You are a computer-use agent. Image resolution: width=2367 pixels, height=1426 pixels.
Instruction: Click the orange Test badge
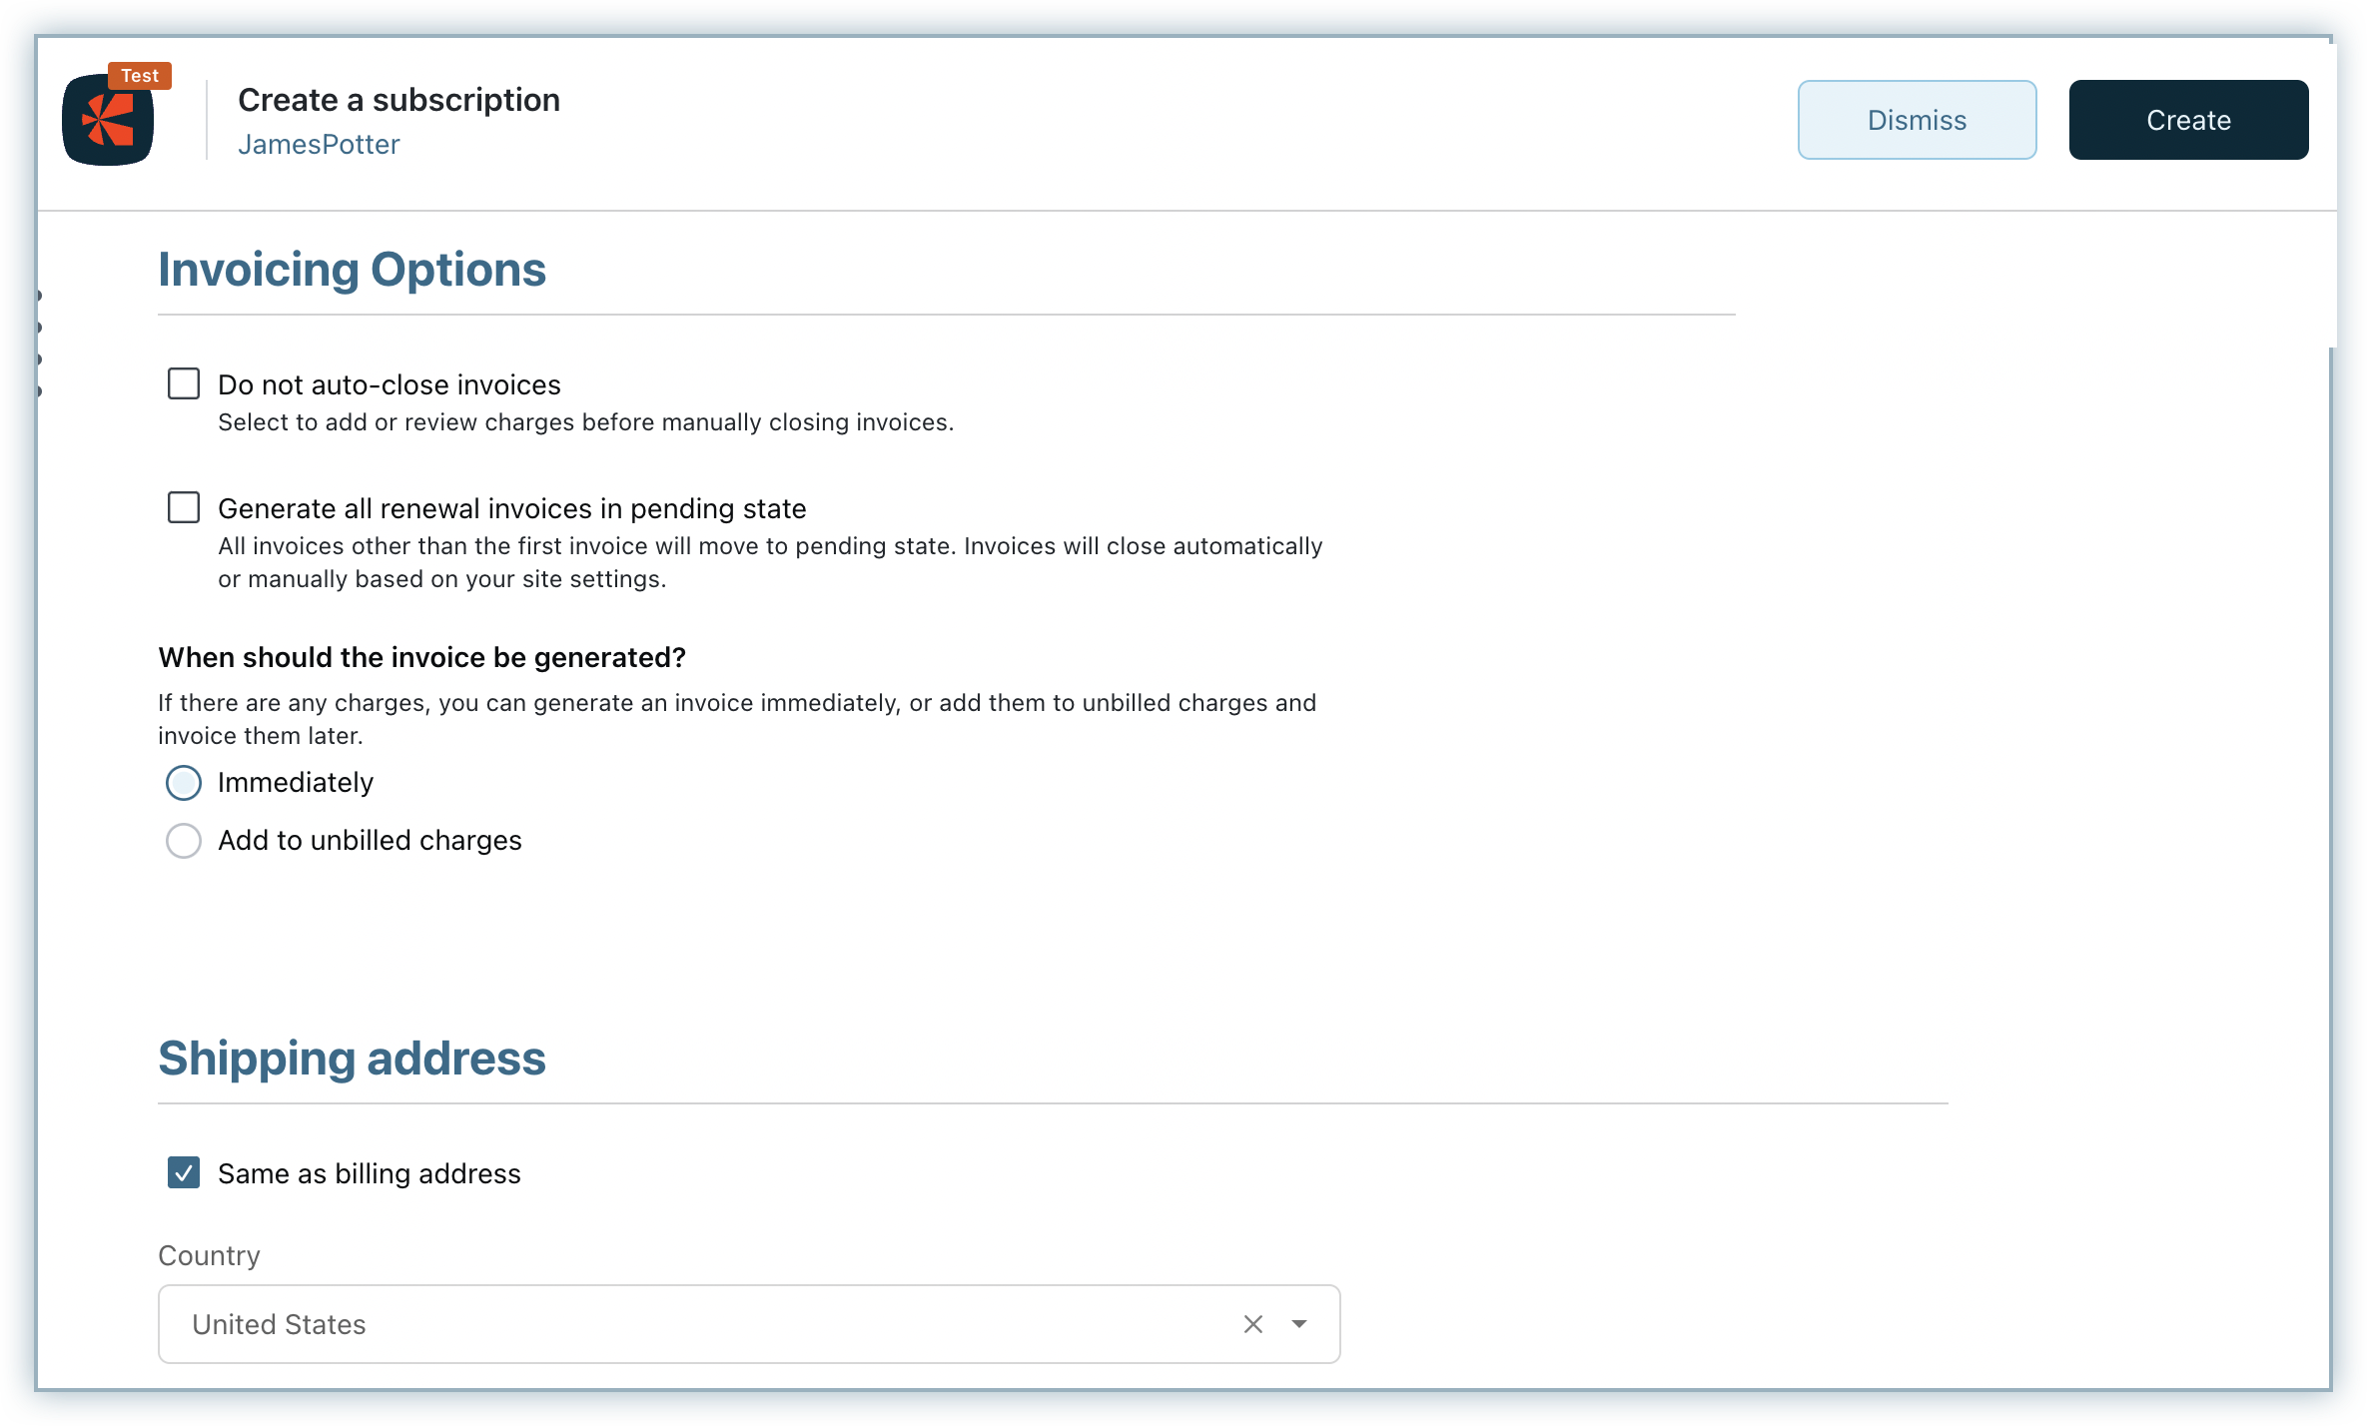coord(140,76)
